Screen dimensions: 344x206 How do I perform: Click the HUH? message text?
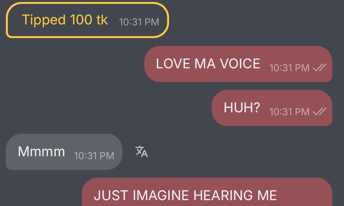[242, 108]
